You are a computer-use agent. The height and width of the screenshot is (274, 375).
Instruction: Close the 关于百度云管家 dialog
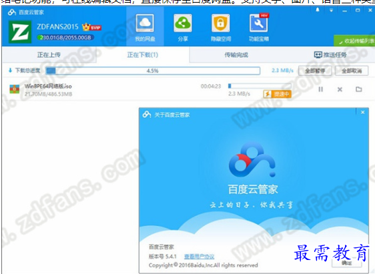[362, 112]
